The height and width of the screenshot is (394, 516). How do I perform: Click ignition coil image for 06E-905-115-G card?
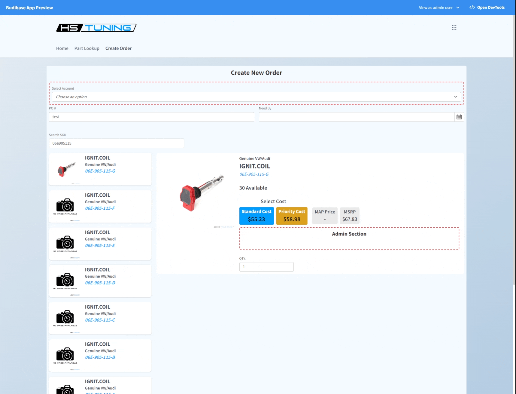click(x=66, y=170)
